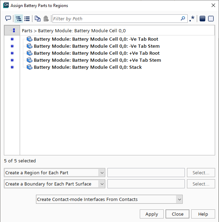The image size is (219, 222).
Task: Toggle selection marker for +Ve Tab Stem
Action: tap(12, 60)
